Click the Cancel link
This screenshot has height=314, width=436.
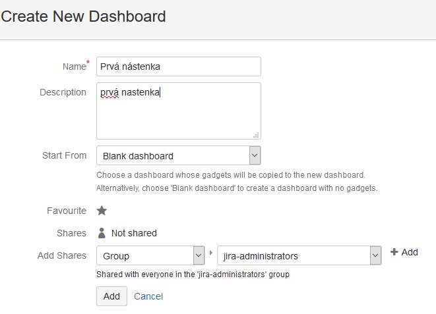148,296
